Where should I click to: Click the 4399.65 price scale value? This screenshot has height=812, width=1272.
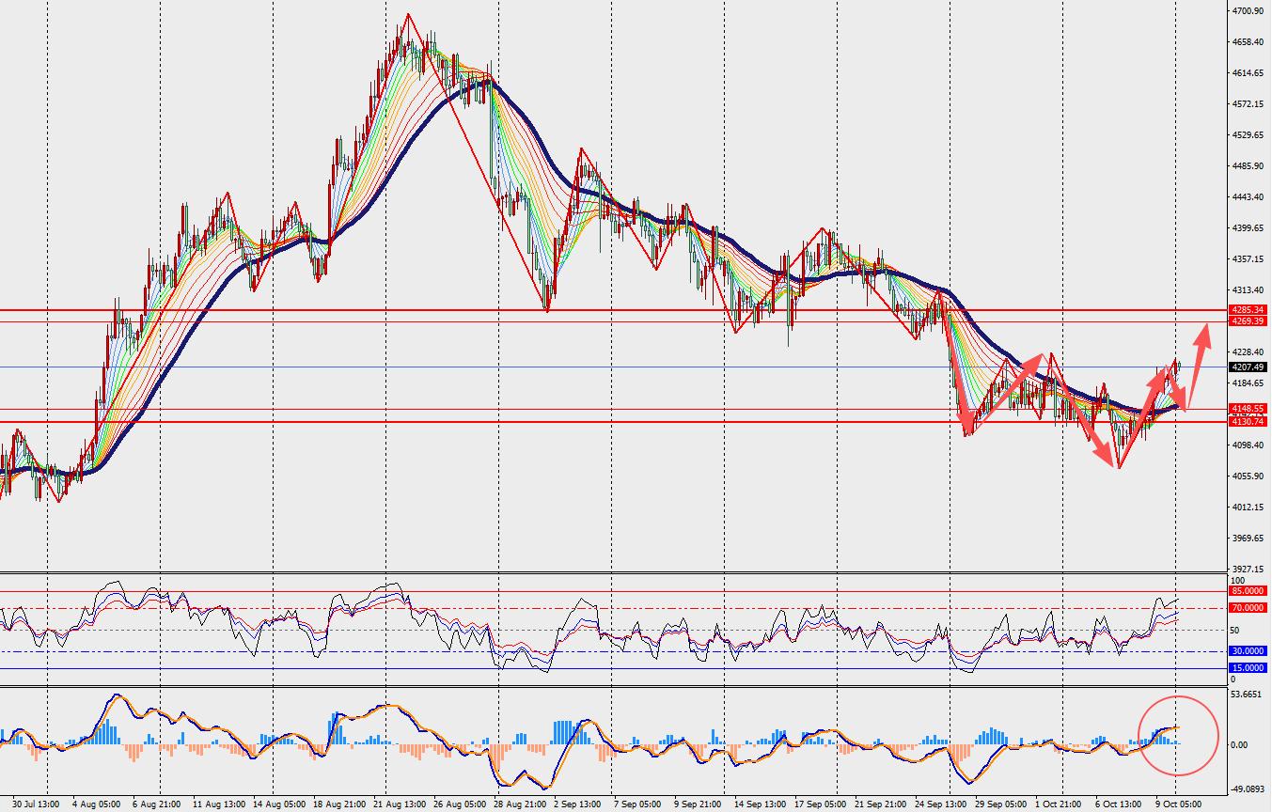point(1248,228)
